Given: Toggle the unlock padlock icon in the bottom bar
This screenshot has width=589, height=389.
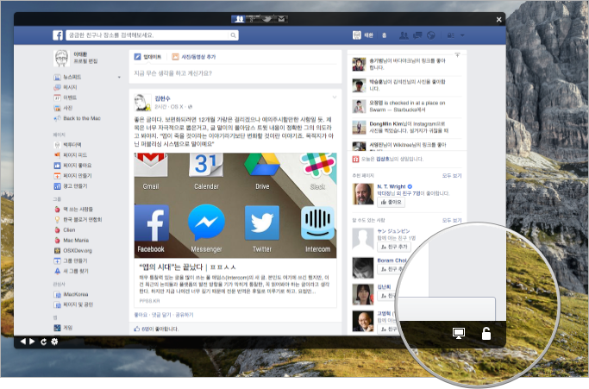Looking at the screenshot, I should [486, 333].
